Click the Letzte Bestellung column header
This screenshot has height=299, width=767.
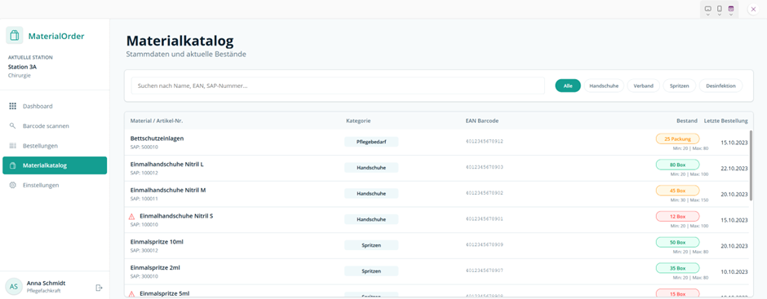726,121
